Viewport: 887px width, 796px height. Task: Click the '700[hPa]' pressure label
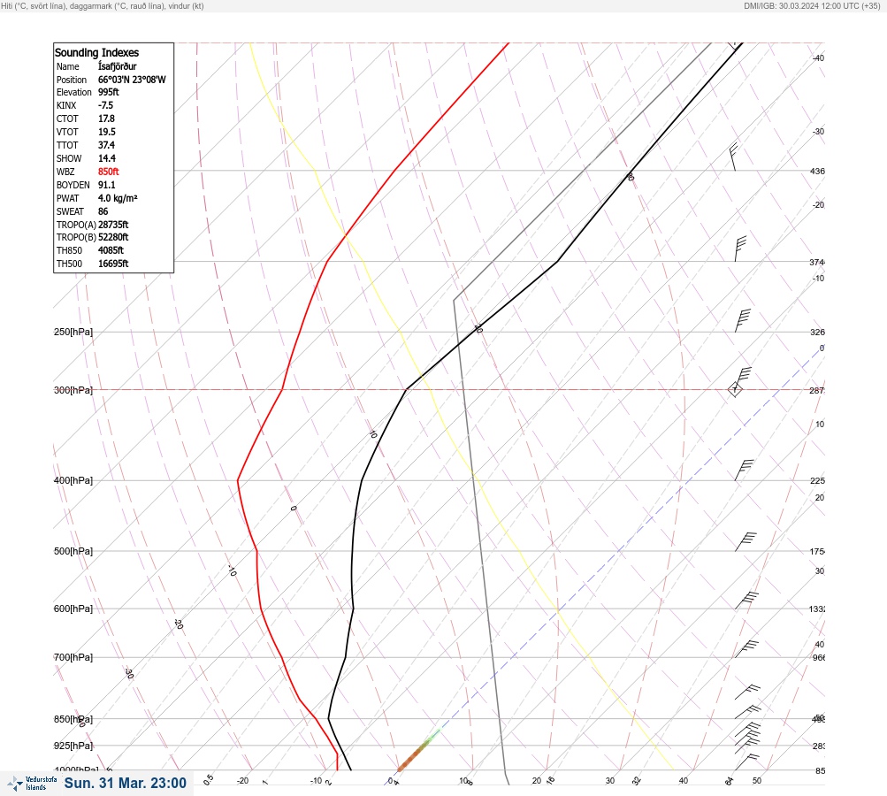point(73,657)
